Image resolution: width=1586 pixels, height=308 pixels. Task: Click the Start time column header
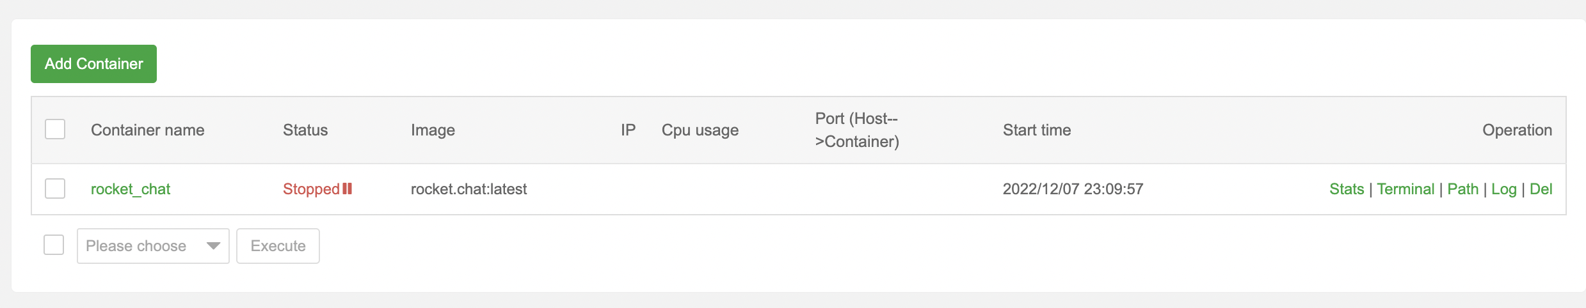click(x=1037, y=130)
